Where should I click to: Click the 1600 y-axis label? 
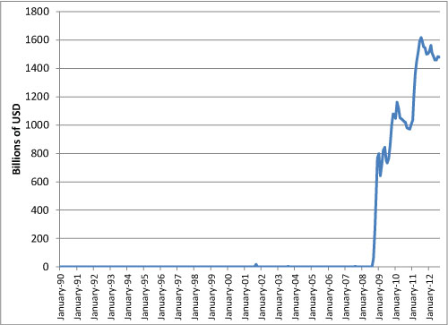37,40
